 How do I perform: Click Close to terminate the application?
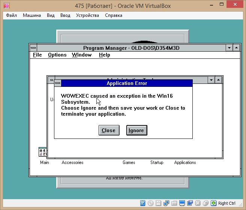[109, 130]
